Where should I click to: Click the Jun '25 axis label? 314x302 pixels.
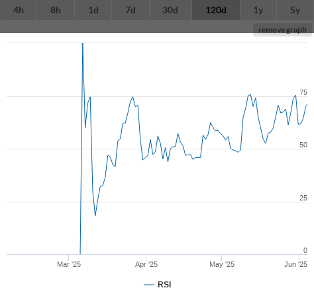coord(296,264)
